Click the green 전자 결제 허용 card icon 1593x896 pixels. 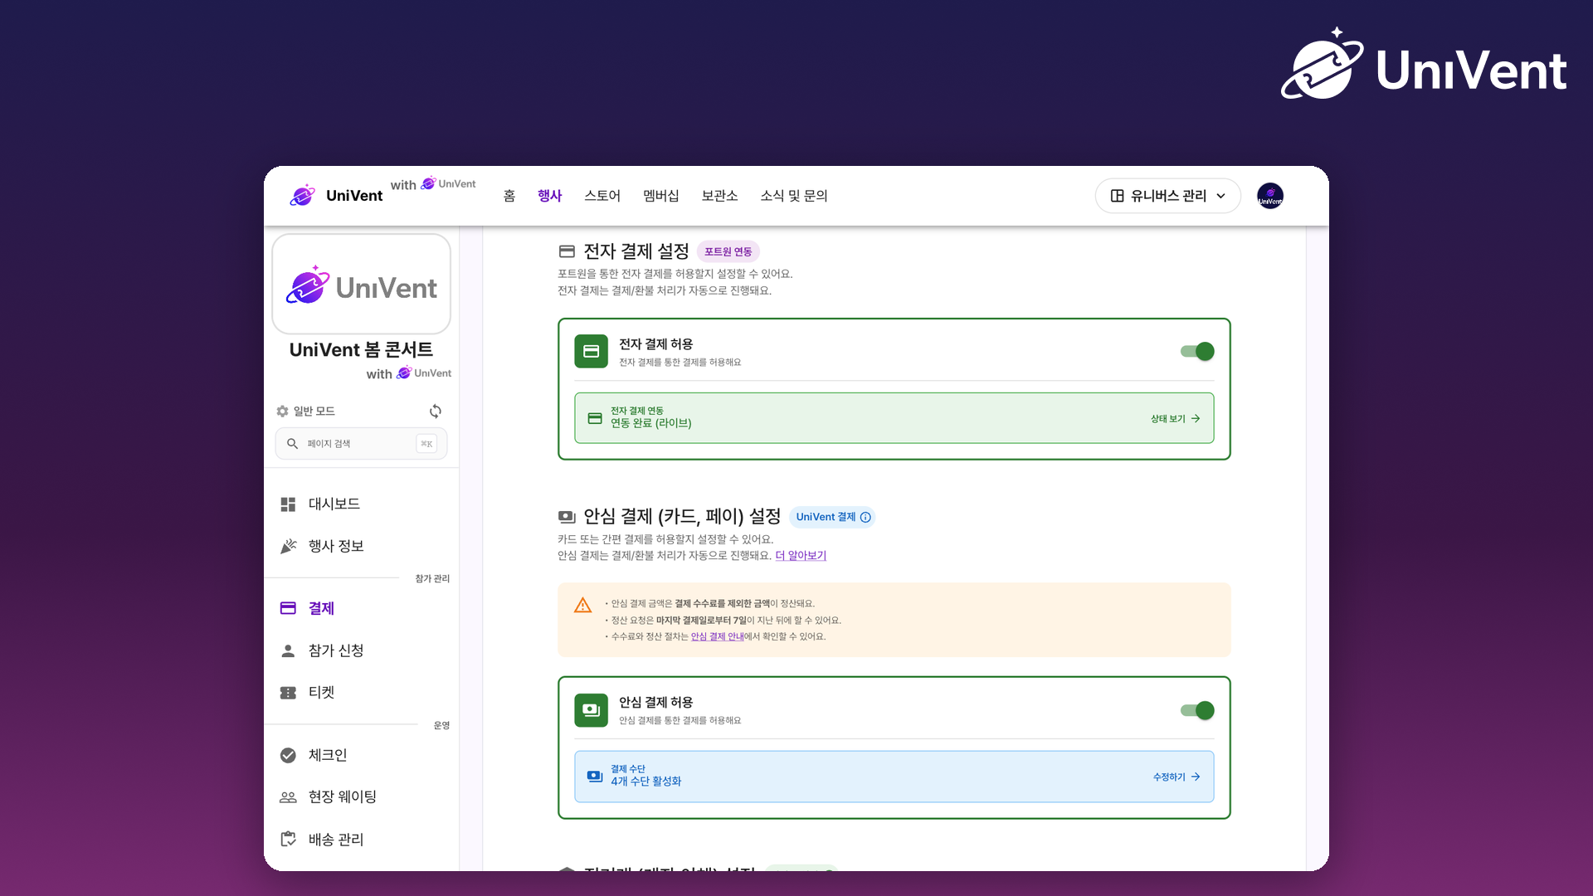pyautogui.click(x=591, y=352)
